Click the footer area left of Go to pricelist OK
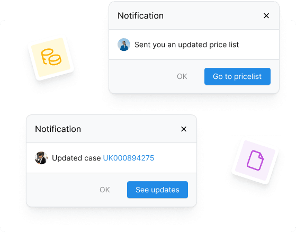The height and width of the screenshot is (232, 296). [x=141, y=76]
